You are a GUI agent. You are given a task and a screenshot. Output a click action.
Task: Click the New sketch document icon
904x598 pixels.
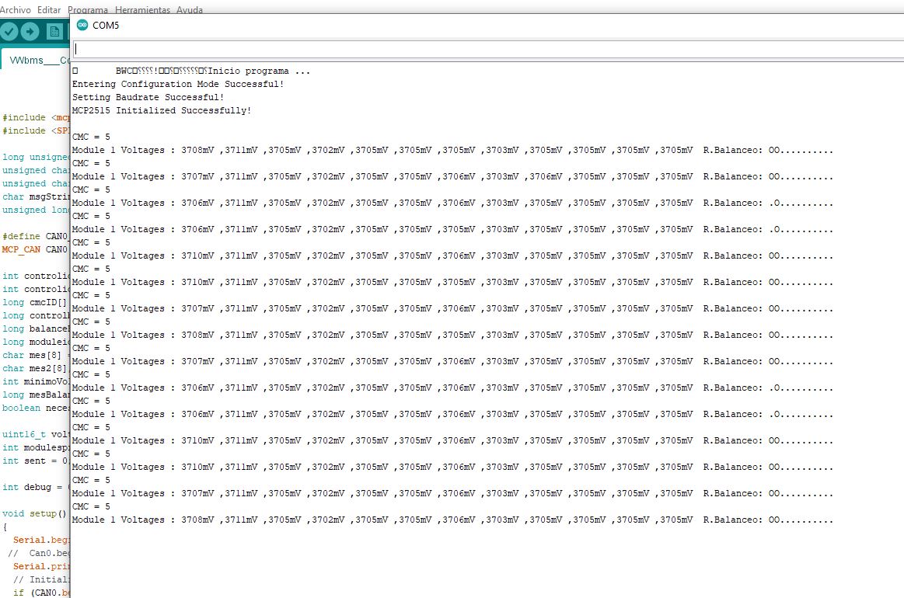coord(54,31)
